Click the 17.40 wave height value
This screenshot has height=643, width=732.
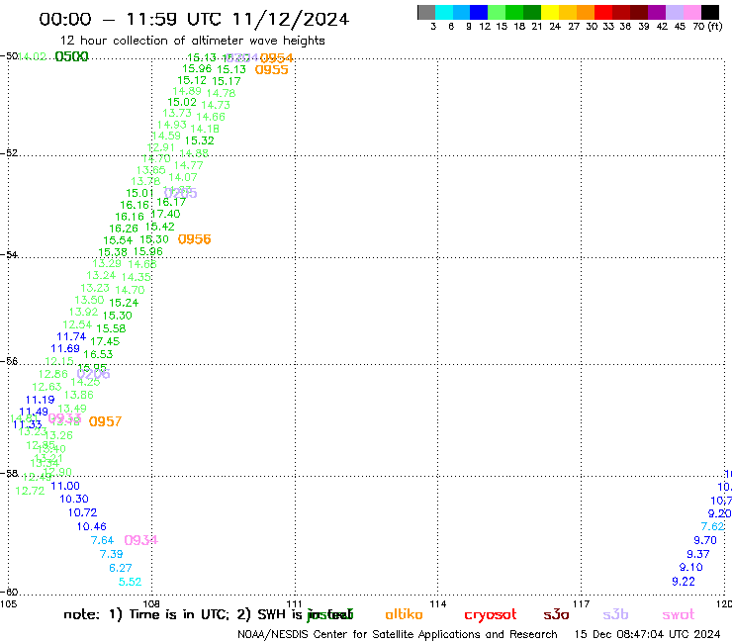pos(165,214)
